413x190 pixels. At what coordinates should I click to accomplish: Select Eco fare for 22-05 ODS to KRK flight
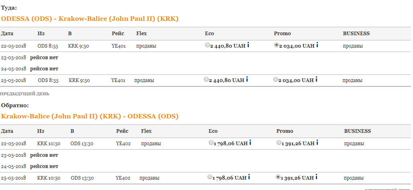(208, 45)
